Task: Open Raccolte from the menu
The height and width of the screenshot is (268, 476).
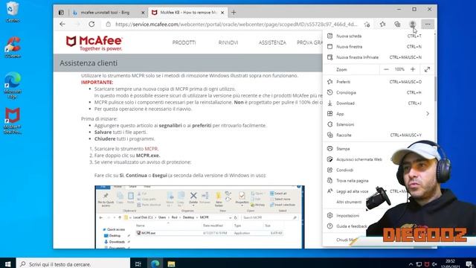Action: (379, 135)
